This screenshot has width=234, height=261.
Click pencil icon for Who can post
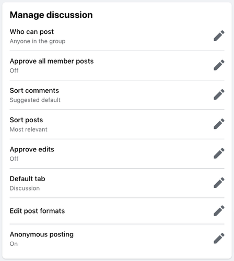click(x=219, y=35)
